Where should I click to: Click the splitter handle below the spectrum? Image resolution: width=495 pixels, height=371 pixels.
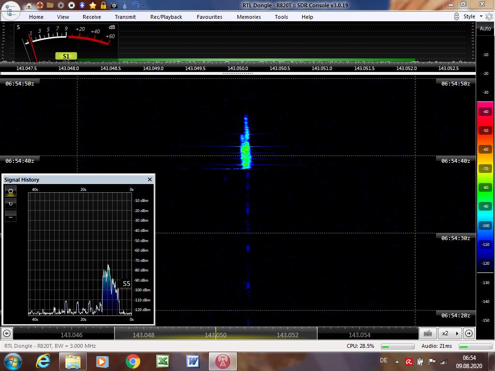coord(238,73)
